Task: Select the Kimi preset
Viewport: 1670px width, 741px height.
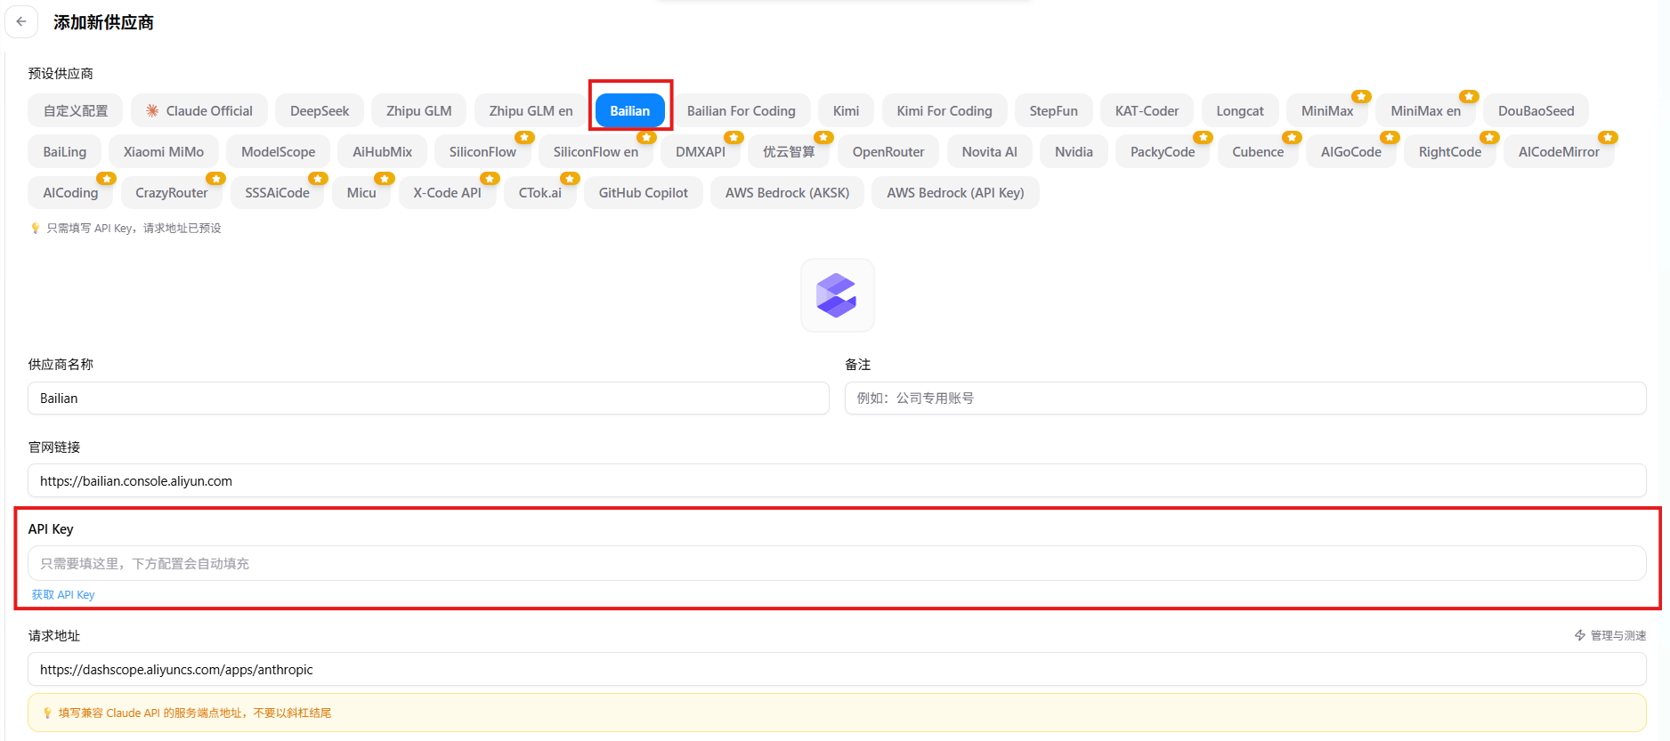Action: click(847, 111)
